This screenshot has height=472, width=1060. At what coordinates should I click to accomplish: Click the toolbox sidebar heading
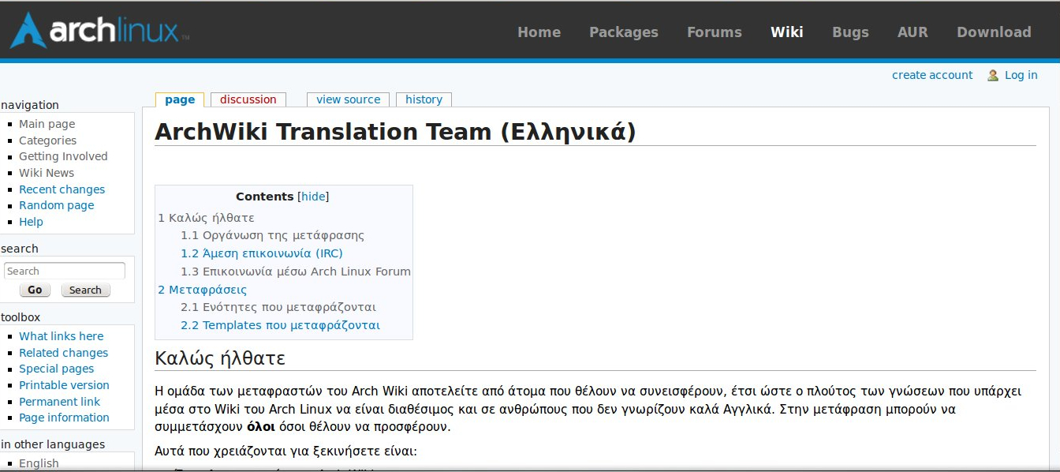[x=21, y=317]
